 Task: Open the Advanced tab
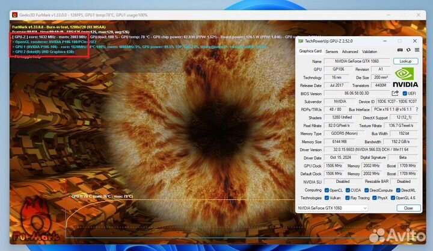[349, 52]
